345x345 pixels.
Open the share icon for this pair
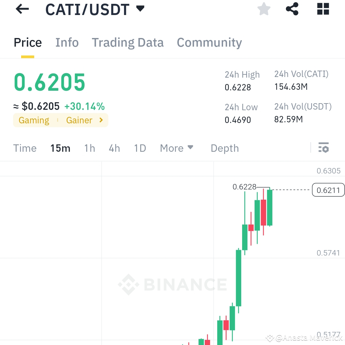[292, 9]
